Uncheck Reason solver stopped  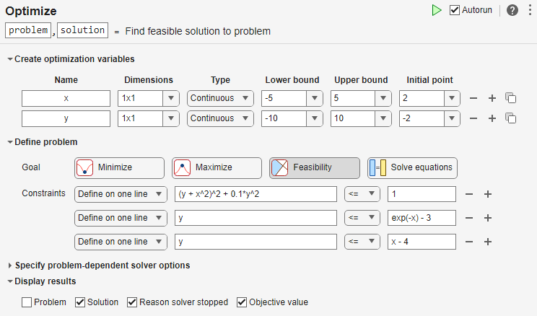pos(132,302)
